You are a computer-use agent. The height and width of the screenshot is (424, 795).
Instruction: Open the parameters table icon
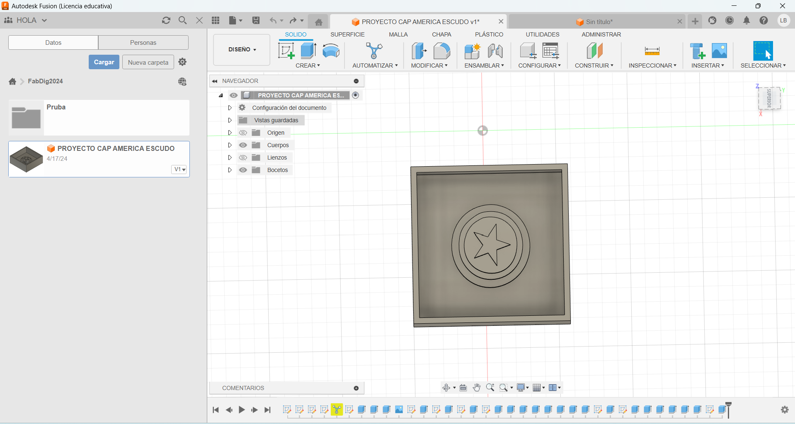(551, 51)
